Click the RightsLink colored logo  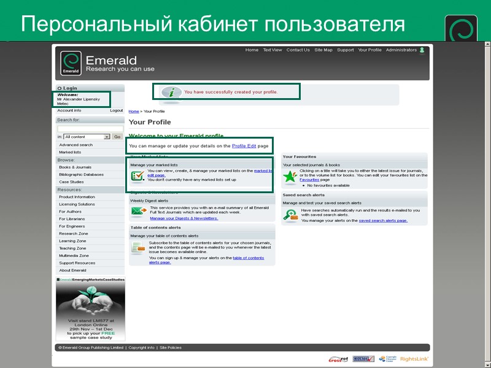(x=414, y=359)
